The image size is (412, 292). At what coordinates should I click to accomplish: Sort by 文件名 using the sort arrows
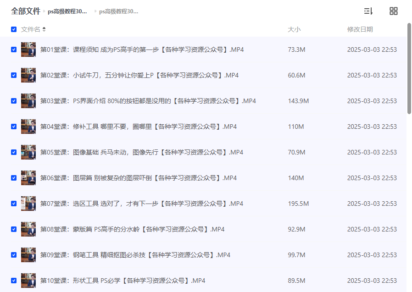tap(44, 29)
